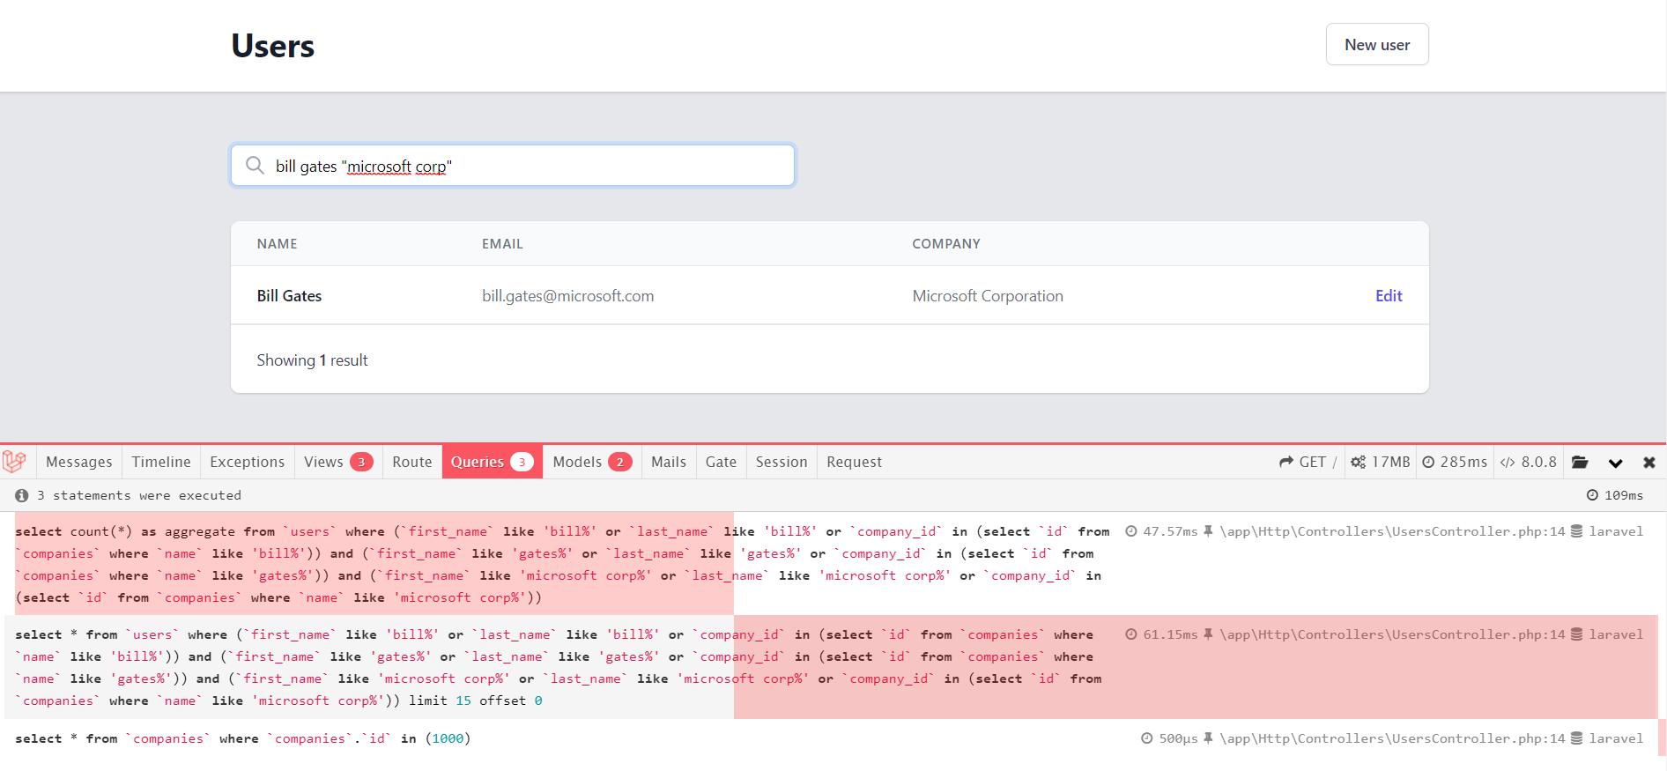Screen dimensions: 1667x771
Task: Click the Edit link for Bill Gates
Action: click(x=1389, y=296)
